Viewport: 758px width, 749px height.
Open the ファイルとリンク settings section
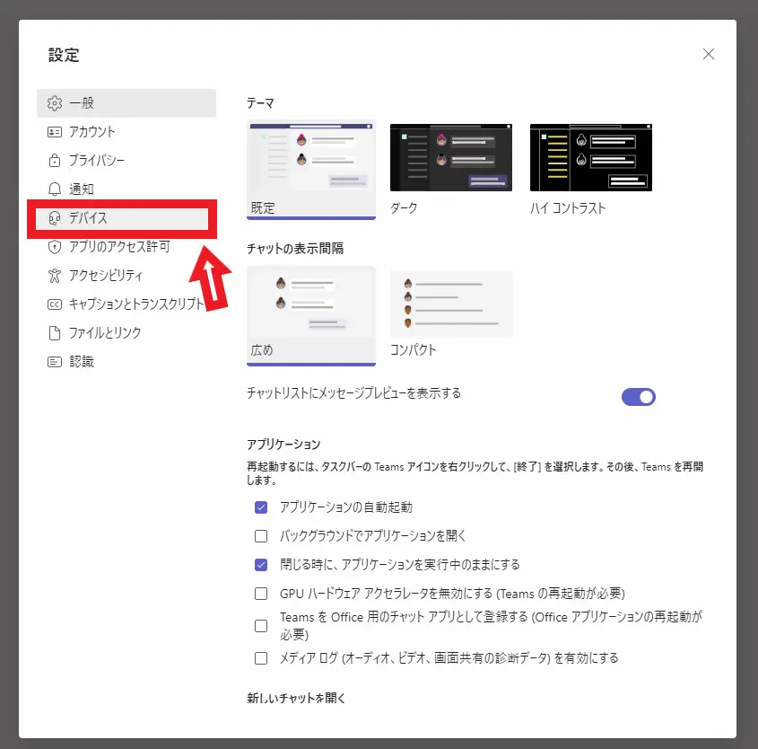pos(126,333)
